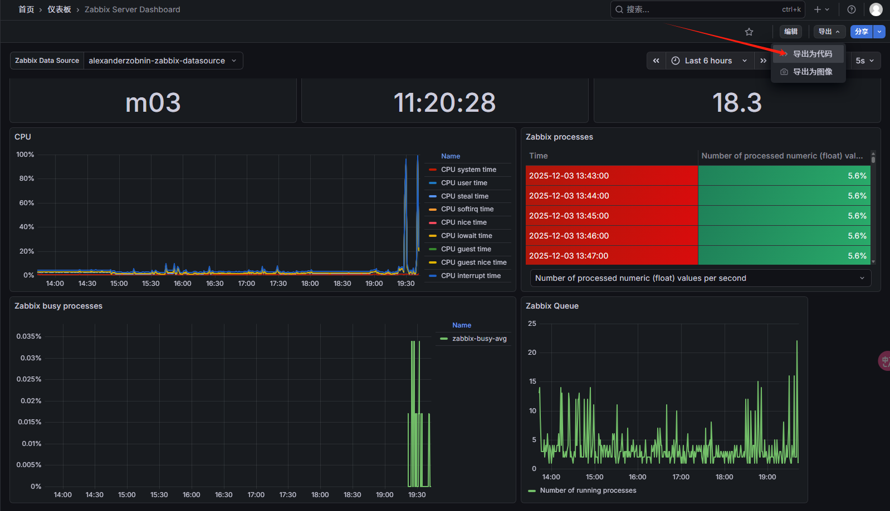Click table cell 2025-12-03 13:47:00
This screenshot has height=511, width=890.
pos(612,256)
